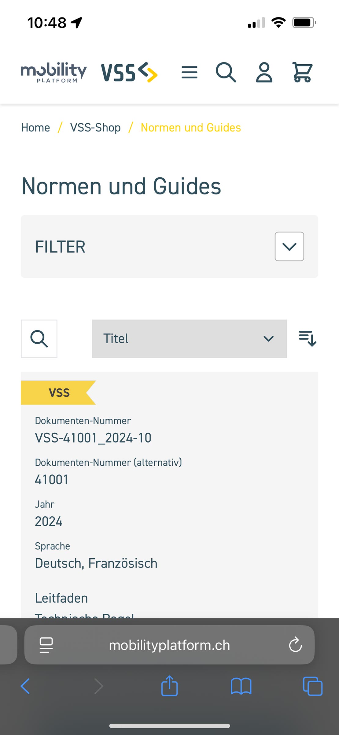Go to Home breadcrumb
339x735 pixels.
(35, 127)
